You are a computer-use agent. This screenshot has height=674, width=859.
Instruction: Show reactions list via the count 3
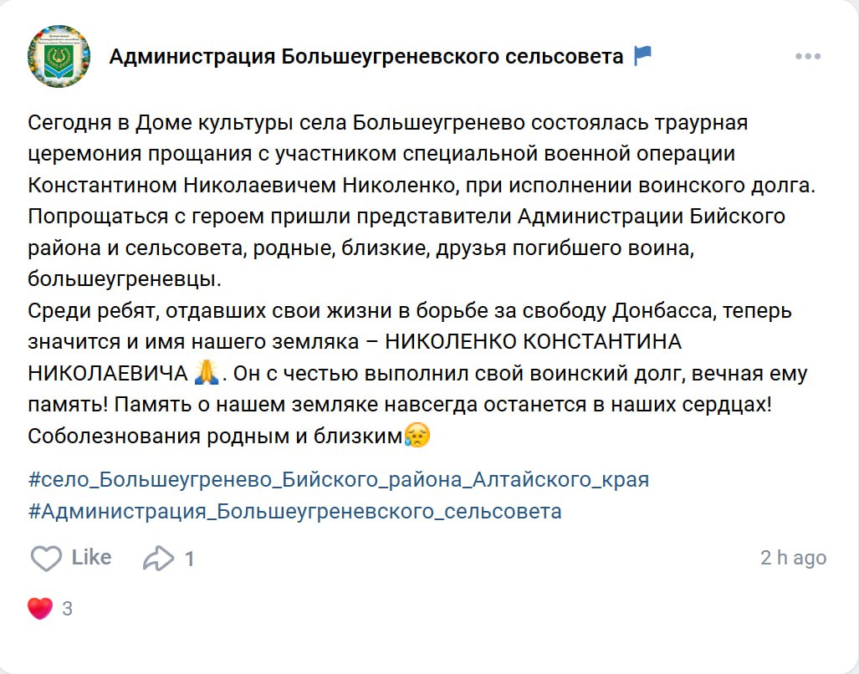coord(67,609)
